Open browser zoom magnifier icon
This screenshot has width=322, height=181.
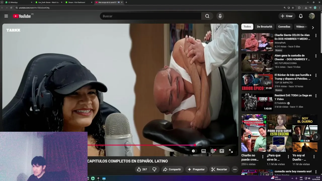click(x=285, y=8)
